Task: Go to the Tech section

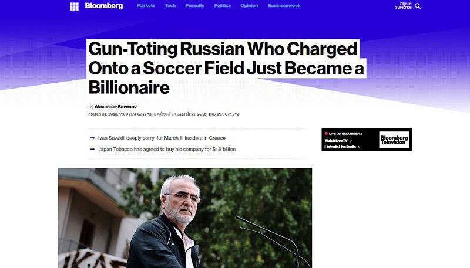Action: (x=170, y=6)
